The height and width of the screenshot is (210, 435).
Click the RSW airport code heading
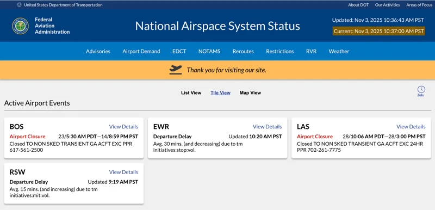17,172
